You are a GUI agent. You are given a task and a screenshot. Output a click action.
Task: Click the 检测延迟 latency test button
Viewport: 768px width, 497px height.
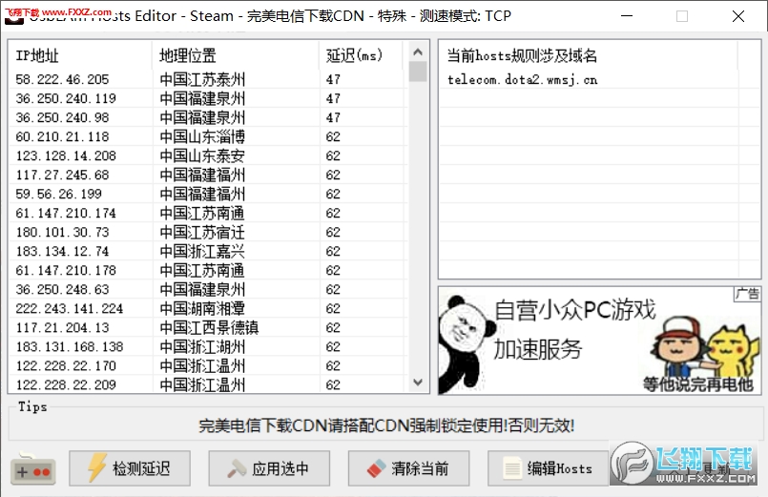coord(128,468)
